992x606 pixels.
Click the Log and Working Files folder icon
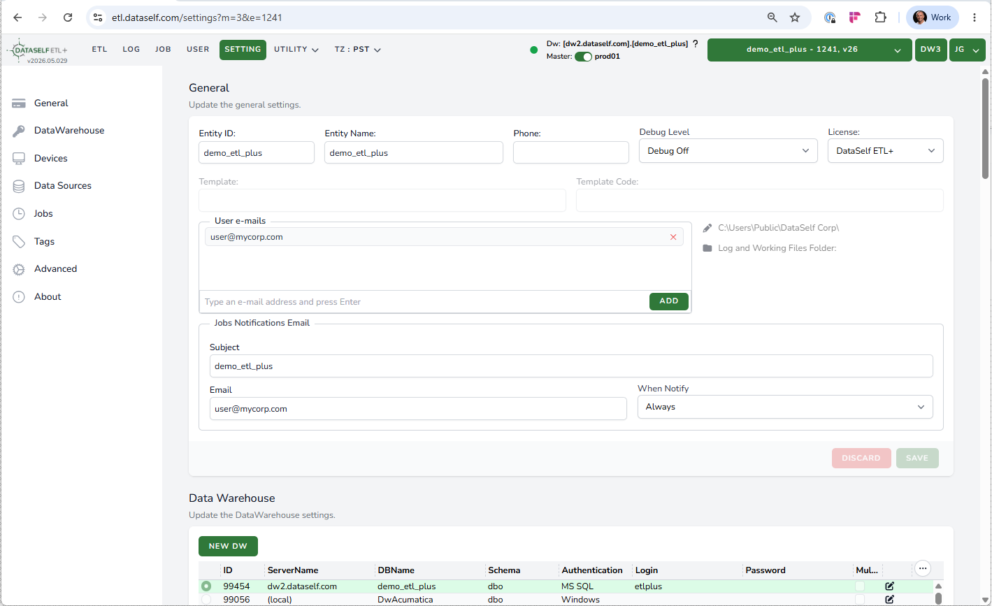tap(707, 248)
